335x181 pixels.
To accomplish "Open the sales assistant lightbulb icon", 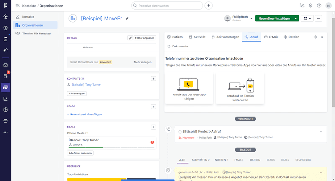I will click(x=311, y=6).
